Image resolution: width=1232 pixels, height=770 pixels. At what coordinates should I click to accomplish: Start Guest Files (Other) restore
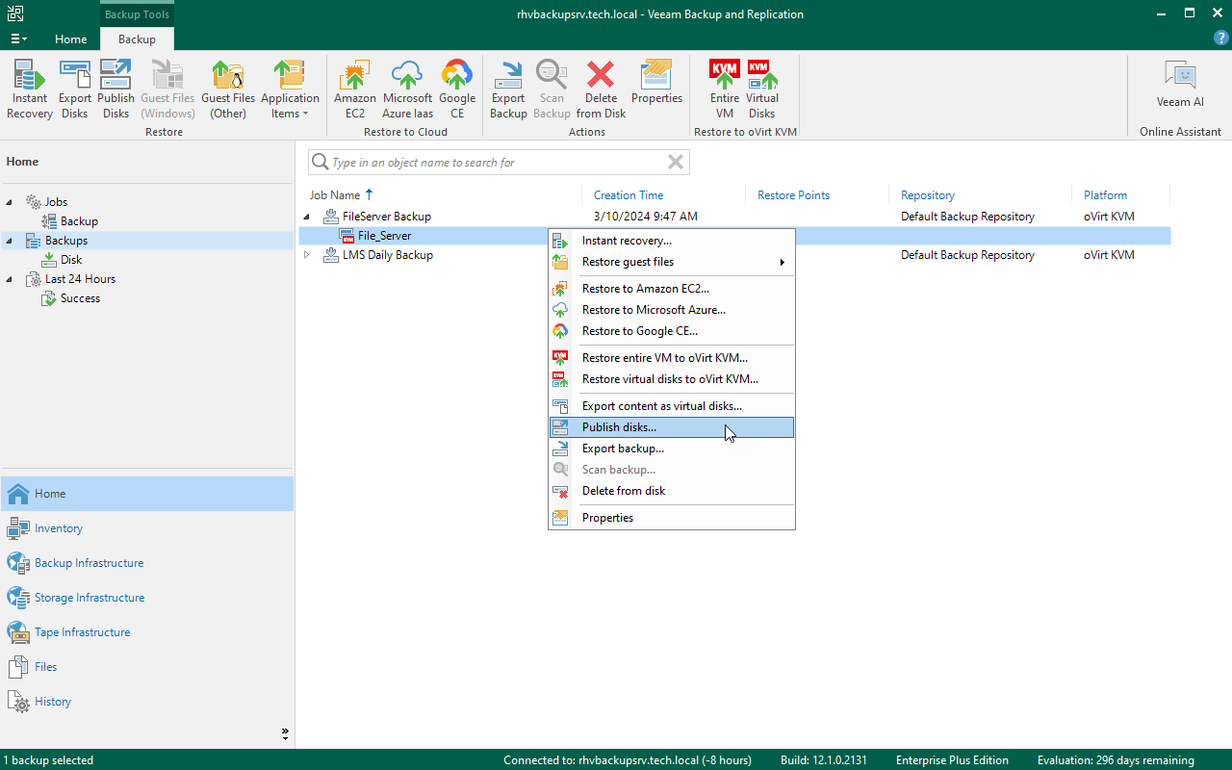(x=228, y=90)
